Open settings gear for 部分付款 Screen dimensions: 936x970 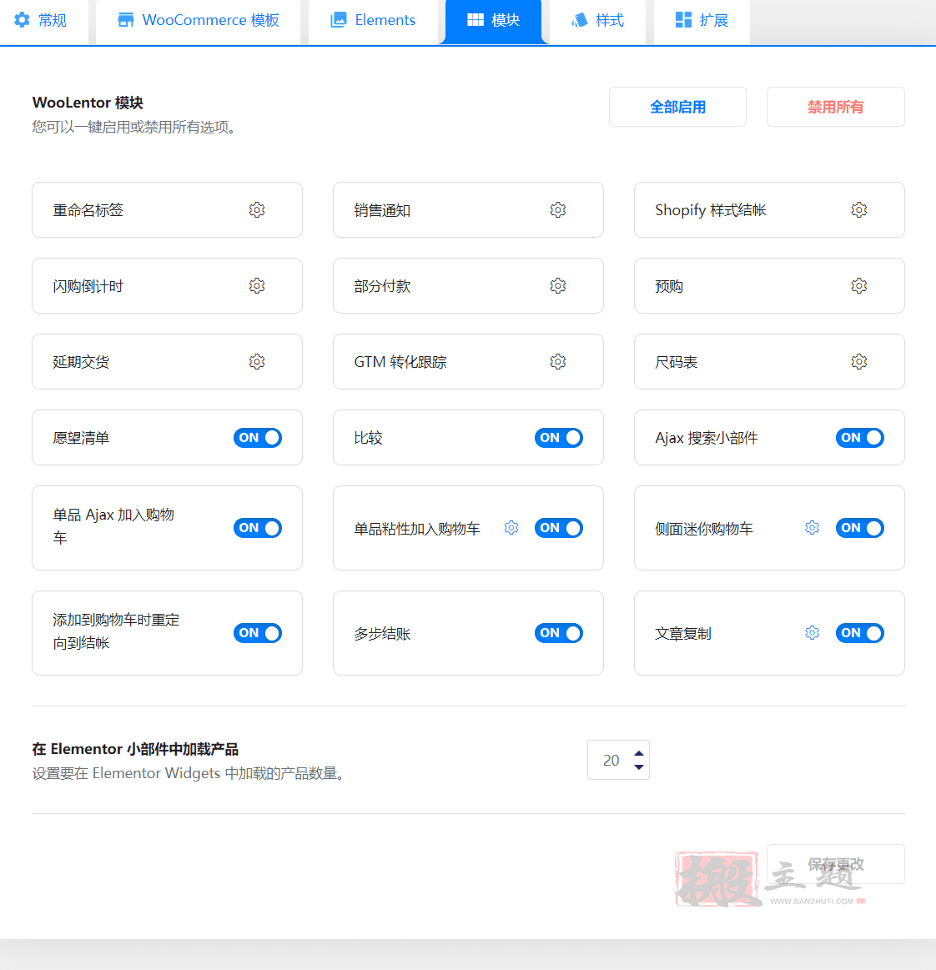click(558, 286)
